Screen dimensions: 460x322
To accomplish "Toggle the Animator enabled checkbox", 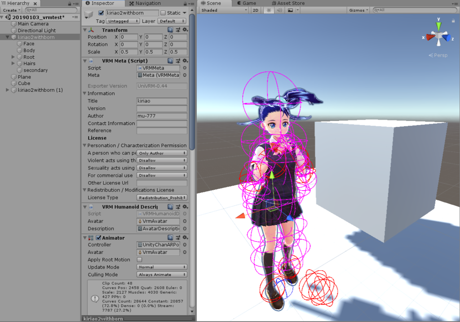I will coord(98,238).
